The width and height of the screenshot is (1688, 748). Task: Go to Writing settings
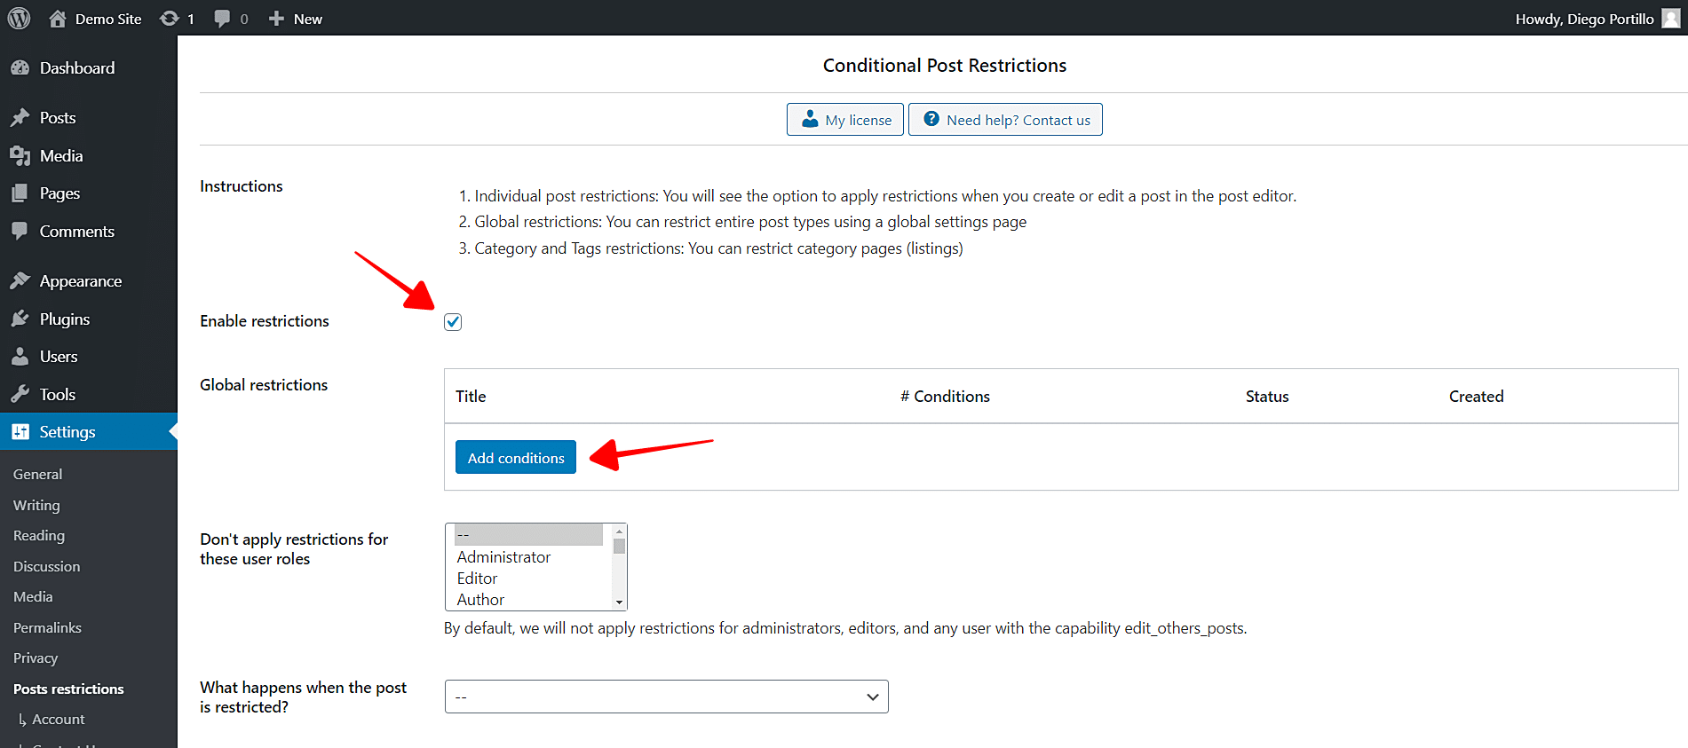(36, 506)
